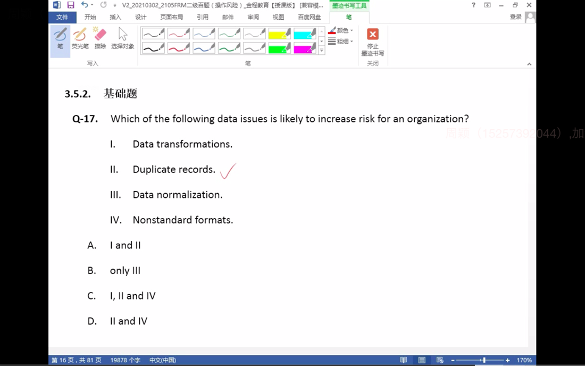The height and width of the screenshot is (366, 585).
Task: Expand the full pen styles gallery
Action: [322, 51]
